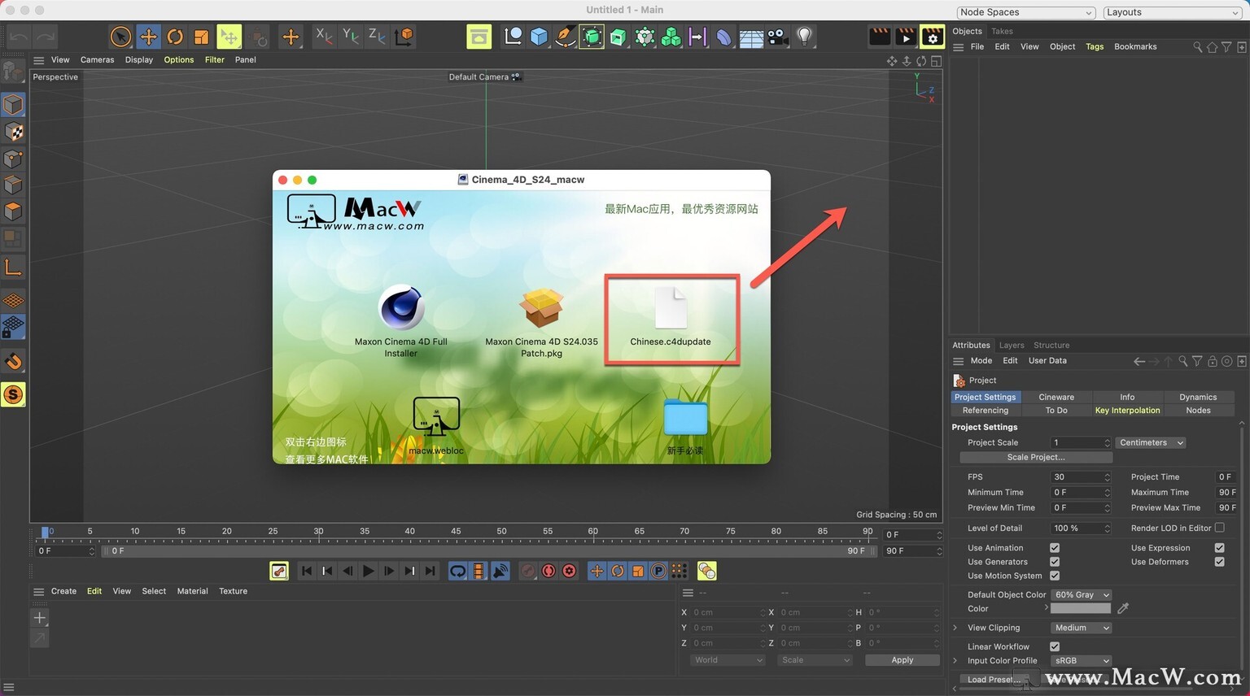Screen dimensions: 1250x696
Task: Click the magnet snap icon in left toolbar
Action: (x=13, y=362)
